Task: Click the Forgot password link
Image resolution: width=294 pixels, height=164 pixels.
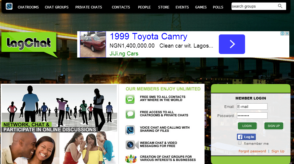Action: [x=252, y=151]
